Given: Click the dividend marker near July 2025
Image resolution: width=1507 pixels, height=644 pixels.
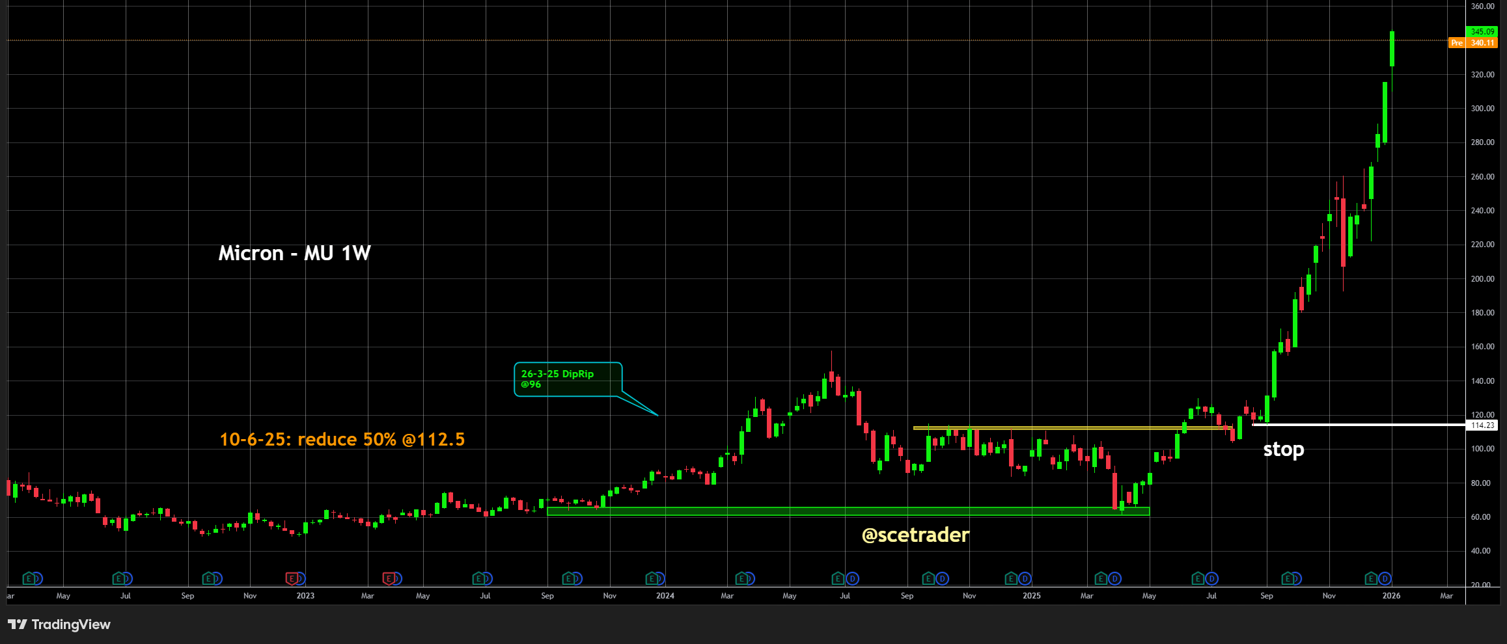Looking at the screenshot, I should (1211, 578).
